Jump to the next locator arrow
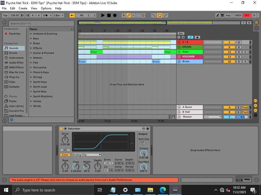261x195 pixels. (183, 37)
